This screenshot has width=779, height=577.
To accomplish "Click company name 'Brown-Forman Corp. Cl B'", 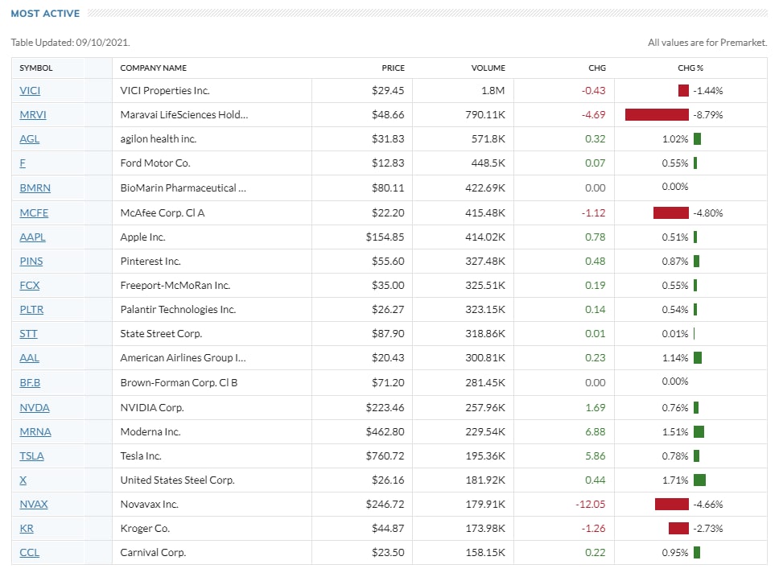I will pos(179,383).
